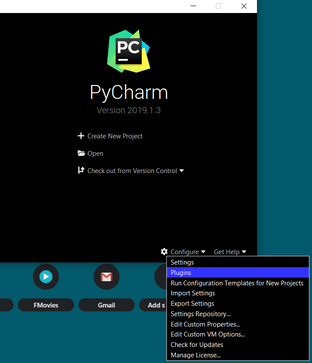Open Run Configuration Templates for New Projects
The width and height of the screenshot is (312, 363).
click(x=238, y=283)
